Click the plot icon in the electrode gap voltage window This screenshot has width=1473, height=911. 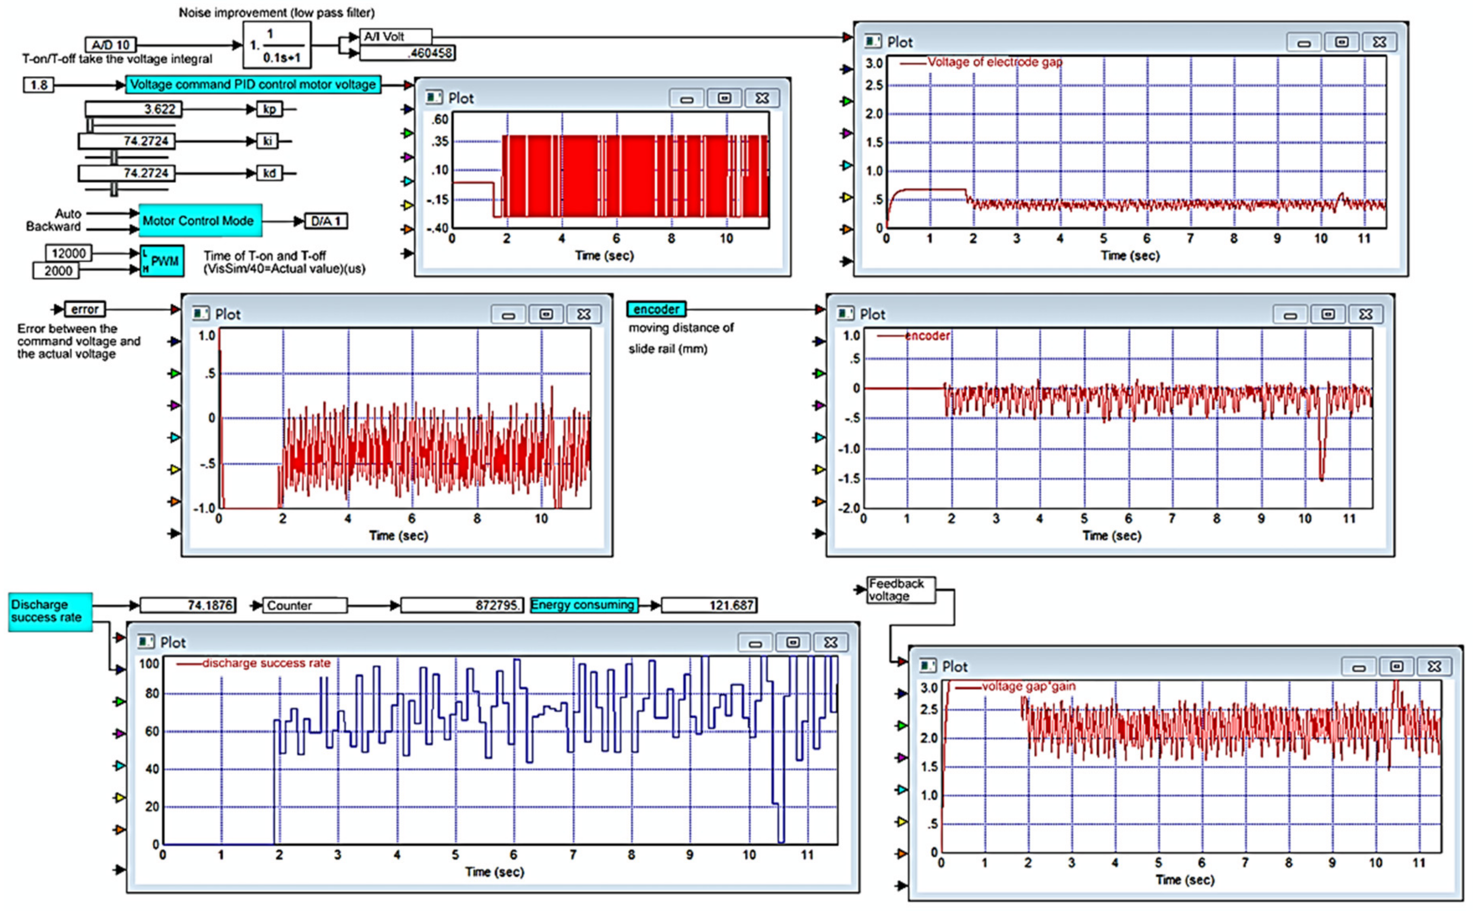pyautogui.click(x=873, y=42)
